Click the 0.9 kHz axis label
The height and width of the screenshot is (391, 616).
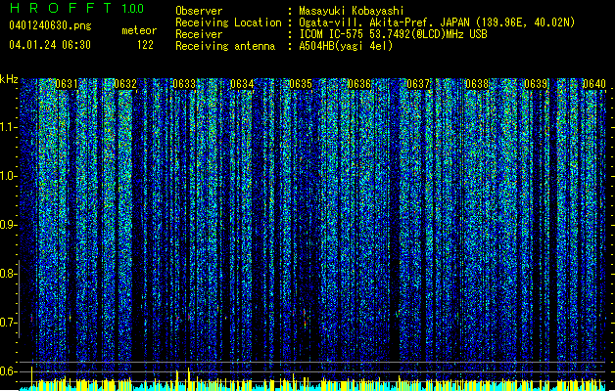click(x=8, y=225)
